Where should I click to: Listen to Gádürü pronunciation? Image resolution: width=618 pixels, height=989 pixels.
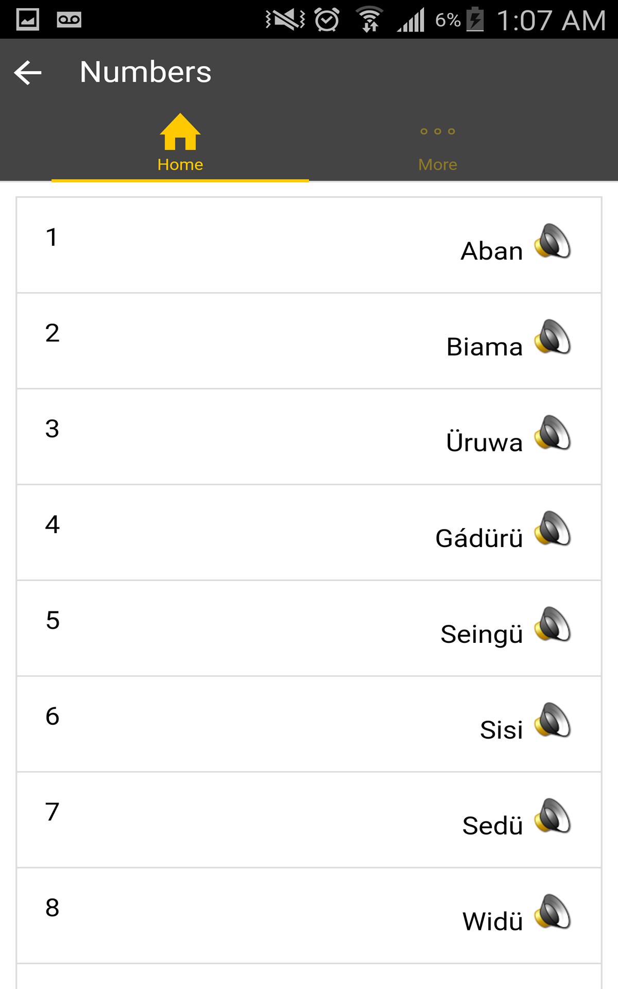(x=552, y=528)
